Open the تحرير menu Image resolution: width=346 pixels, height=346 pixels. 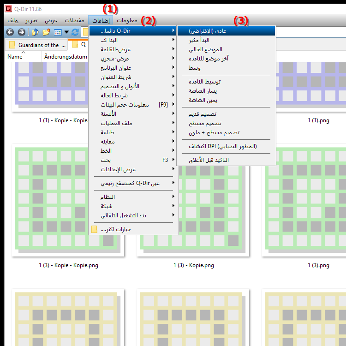click(31, 20)
